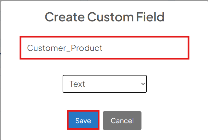Screen dimensions: 208x140
Task: Focus the Customer_Product name input
Action: (x=104, y=48)
